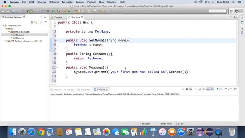Collapse the src folder node
The height and width of the screenshot is (138, 245).
click(6, 29)
